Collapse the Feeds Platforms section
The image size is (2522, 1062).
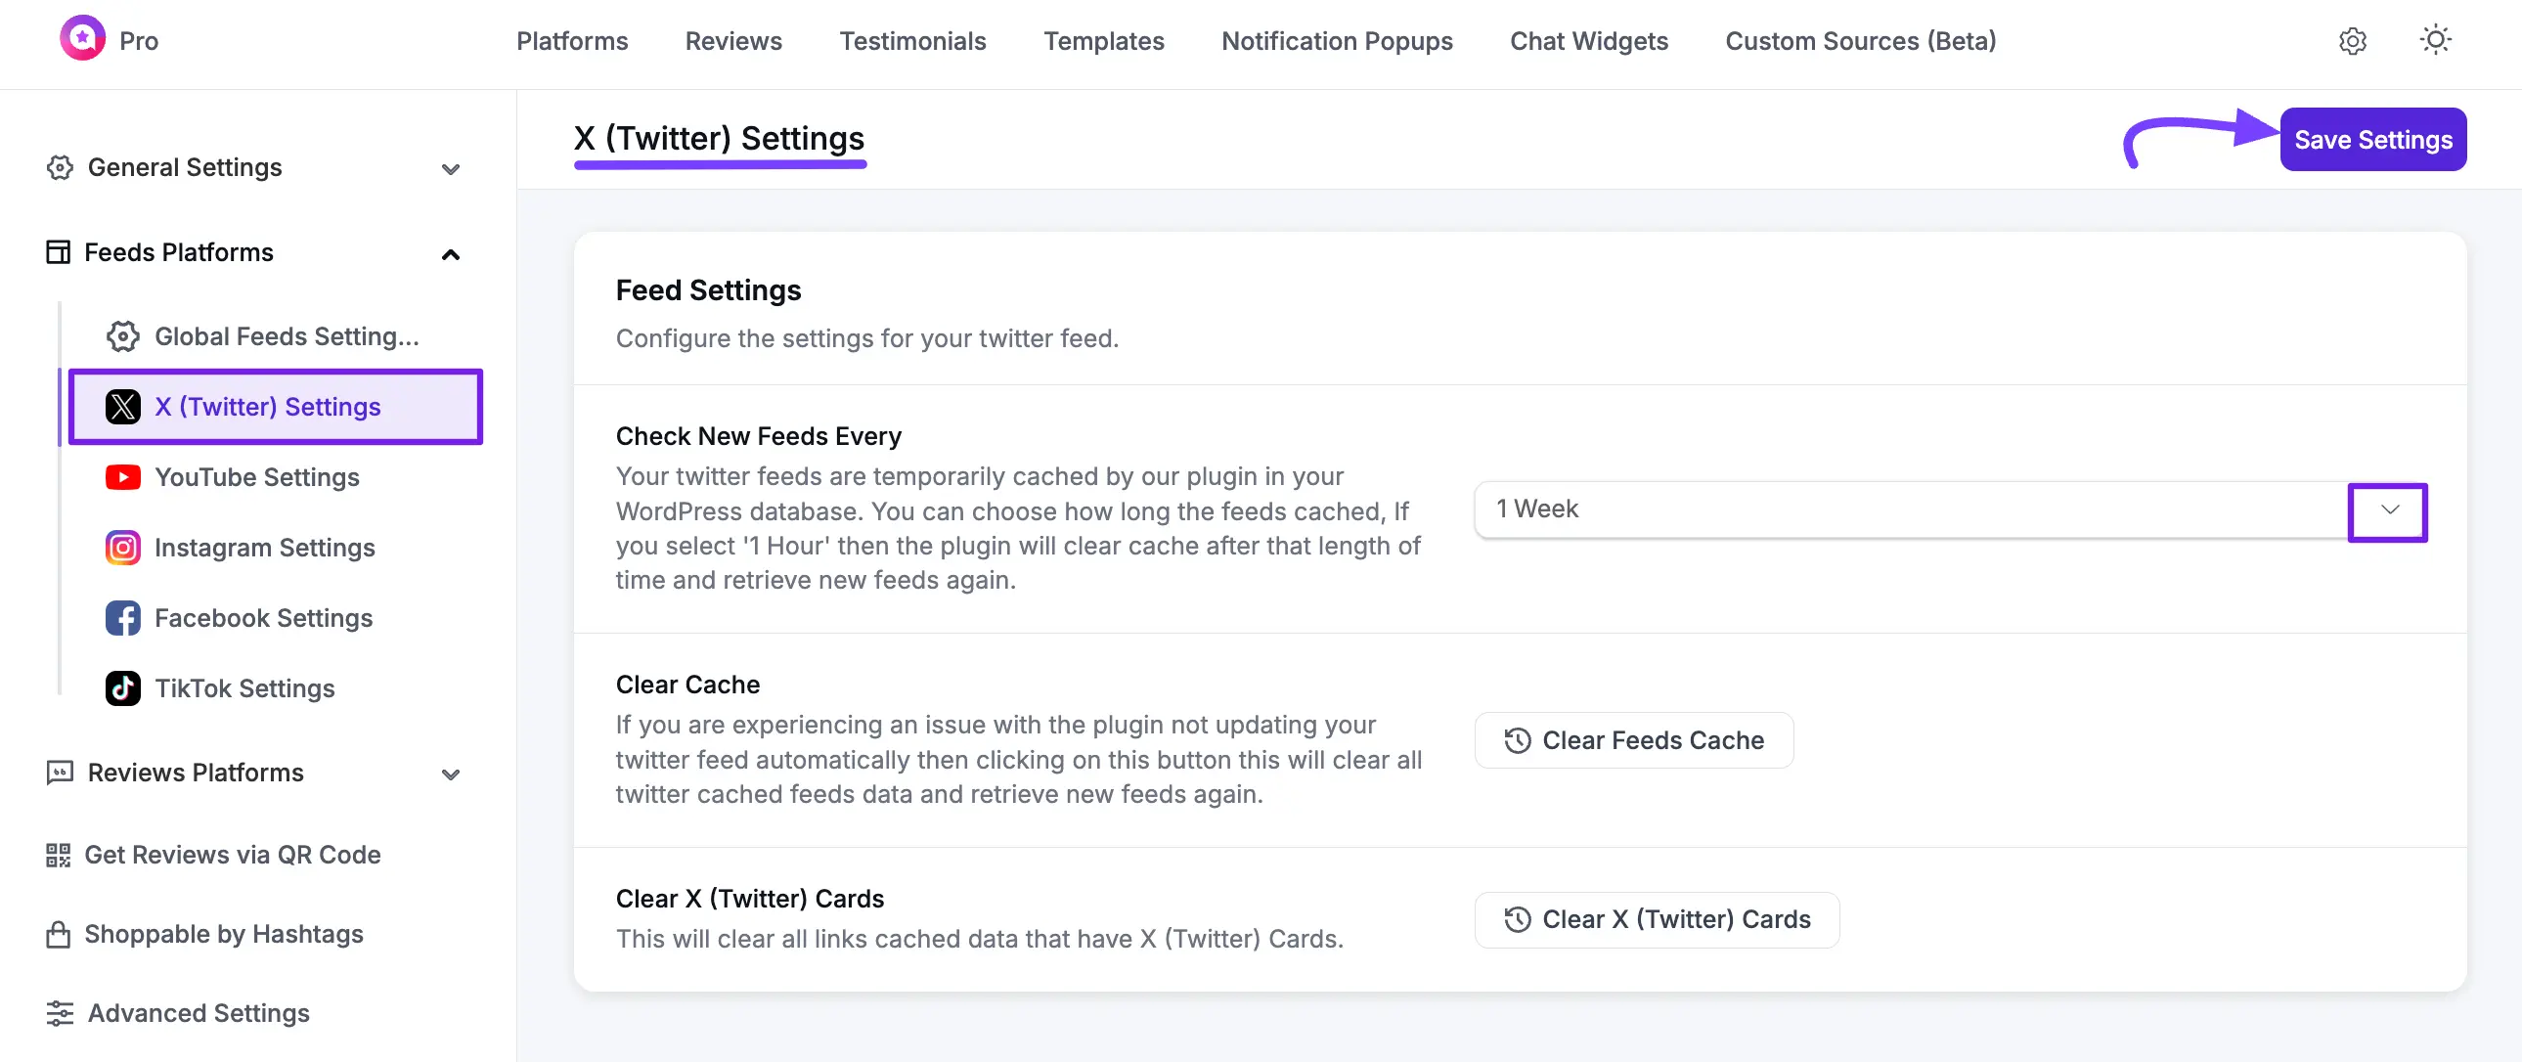[x=451, y=254]
